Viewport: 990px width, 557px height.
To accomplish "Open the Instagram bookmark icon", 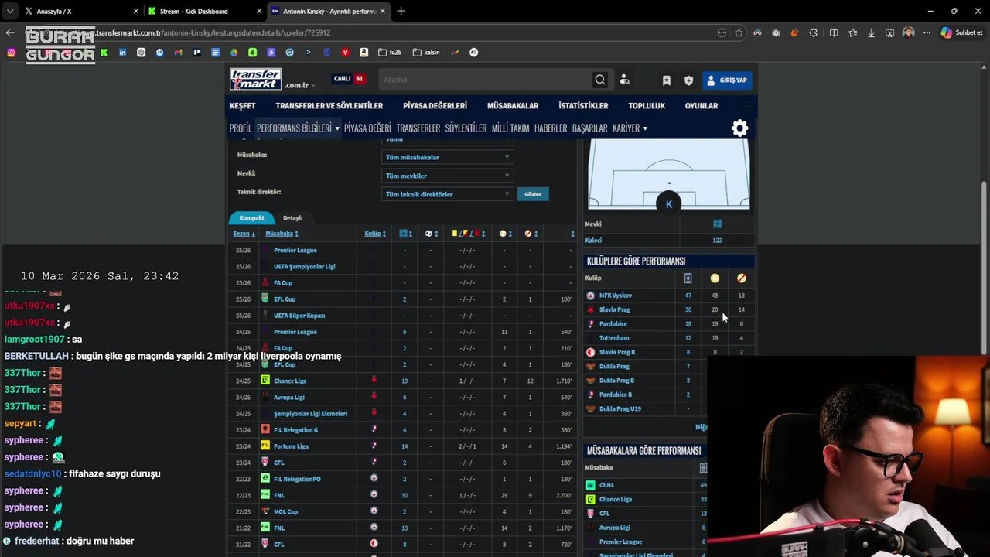I will 11,53.
